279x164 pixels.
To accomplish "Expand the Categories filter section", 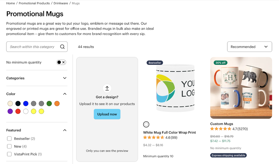I will click(64, 78).
